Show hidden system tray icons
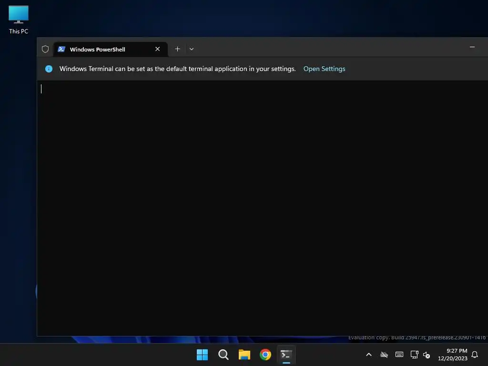 (369, 355)
